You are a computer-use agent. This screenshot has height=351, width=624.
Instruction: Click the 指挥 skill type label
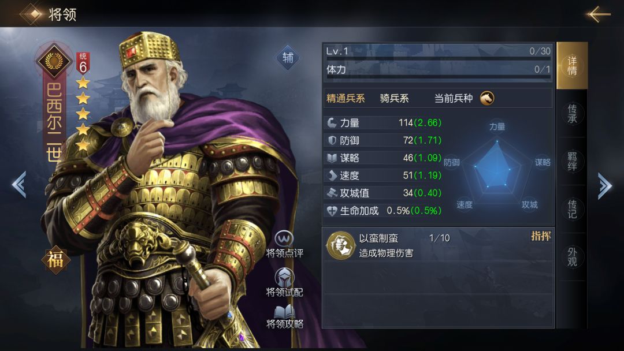[x=541, y=236]
